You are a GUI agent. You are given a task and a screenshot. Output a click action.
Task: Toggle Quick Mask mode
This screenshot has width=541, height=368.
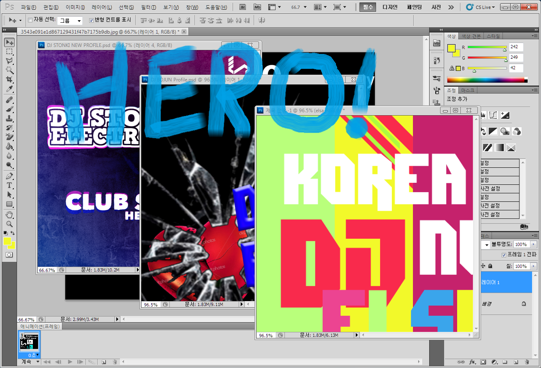(x=9, y=255)
